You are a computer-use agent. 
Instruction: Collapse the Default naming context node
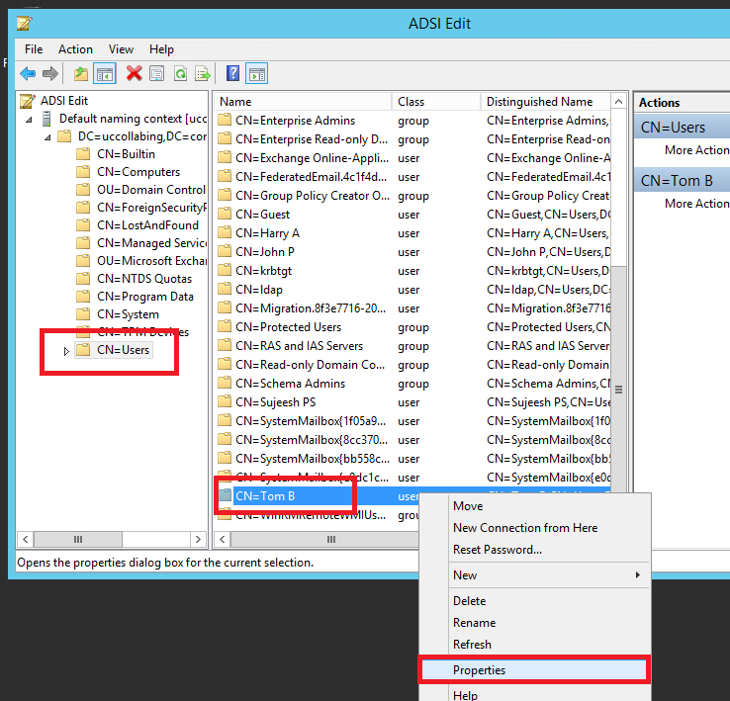[x=29, y=120]
